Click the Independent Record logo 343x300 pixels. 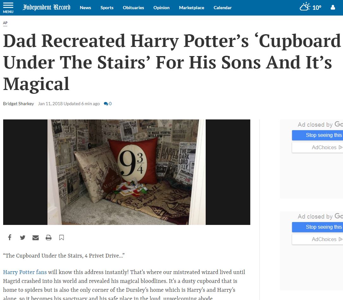click(x=47, y=8)
